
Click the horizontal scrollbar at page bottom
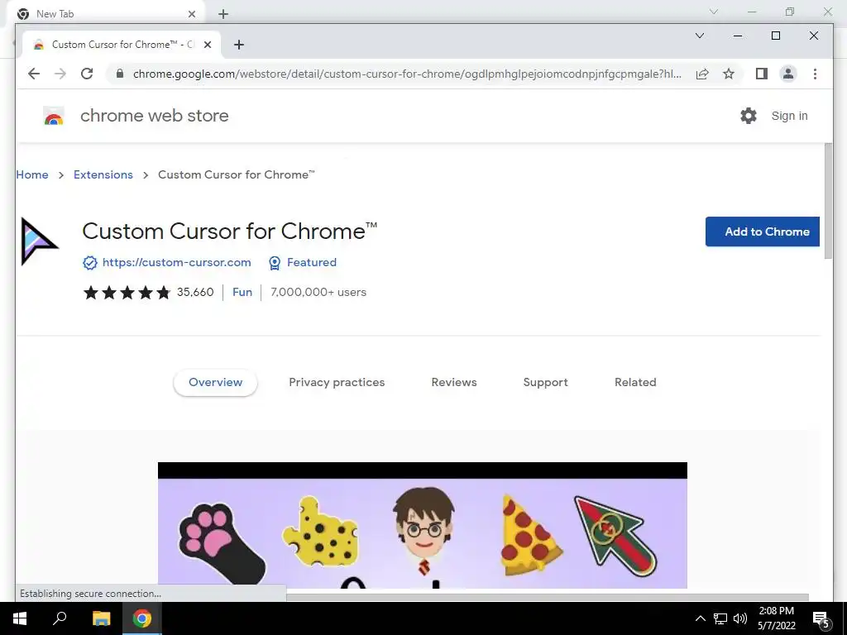click(x=548, y=597)
